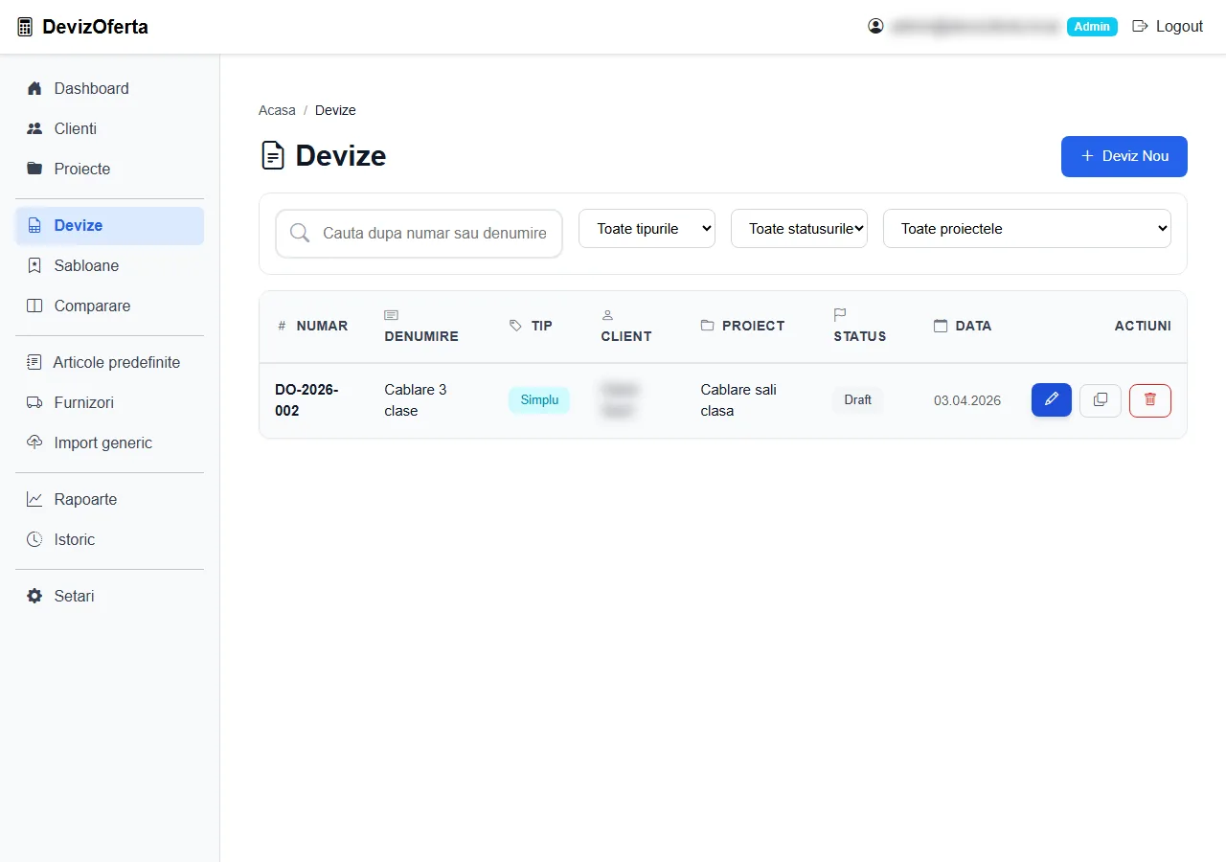This screenshot has width=1226, height=862.
Task: Log out using Logout link
Action: click(x=1168, y=27)
